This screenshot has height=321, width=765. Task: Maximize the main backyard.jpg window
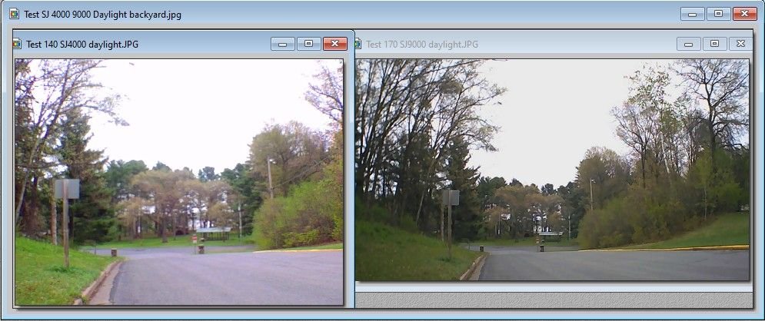click(719, 14)
